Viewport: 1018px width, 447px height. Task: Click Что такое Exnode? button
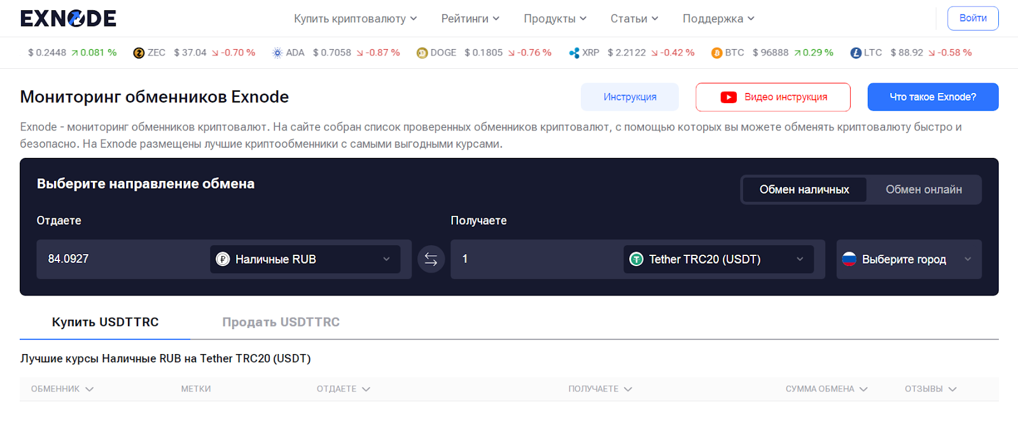coord(933,97)
